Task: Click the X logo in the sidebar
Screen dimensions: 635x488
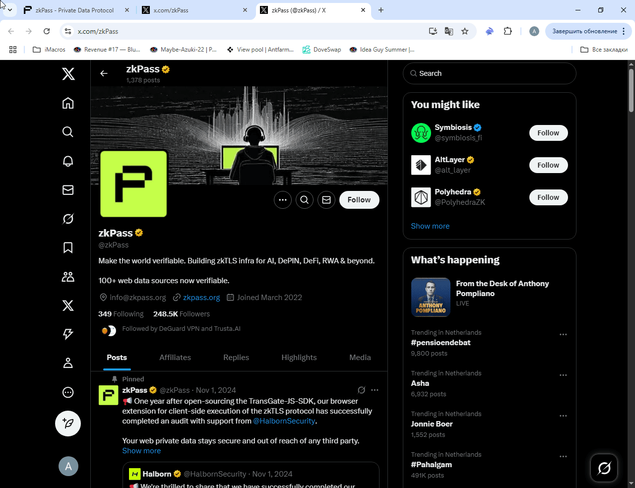Action: click(68, 74)
